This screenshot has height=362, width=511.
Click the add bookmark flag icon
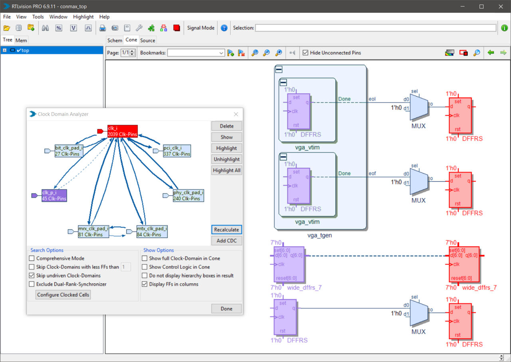coord(230,53)
